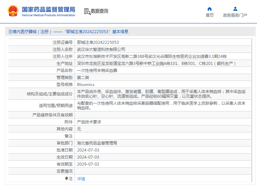Click the 结构及组成/主要组成成分 label

point(50,94)
